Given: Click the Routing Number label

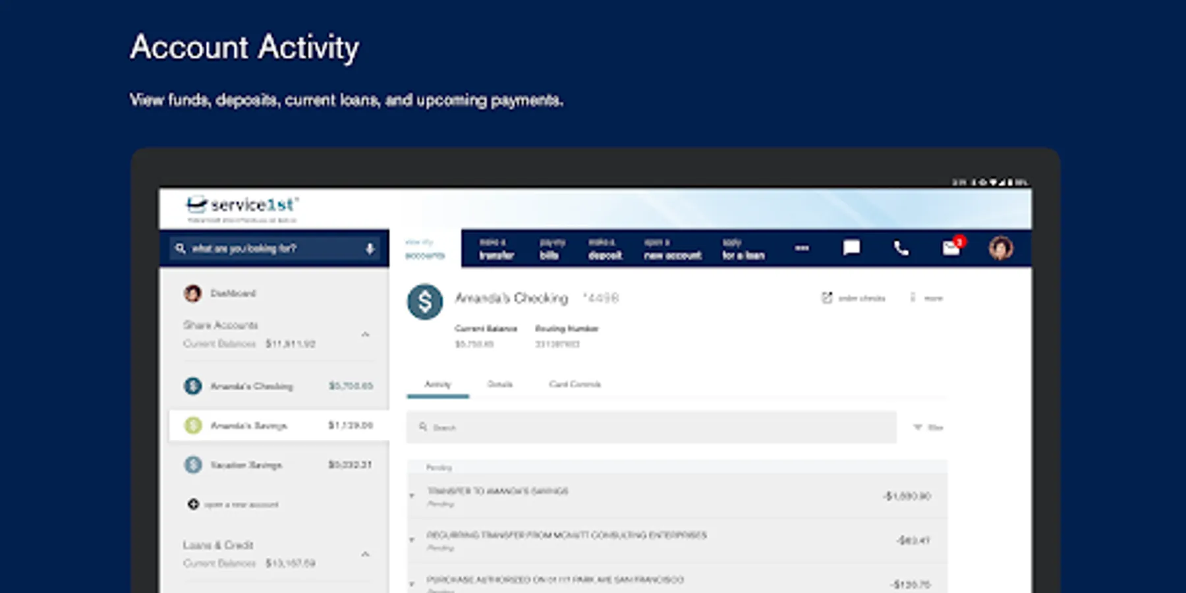Looking at the screenshot, I should (x=567, y=328).
